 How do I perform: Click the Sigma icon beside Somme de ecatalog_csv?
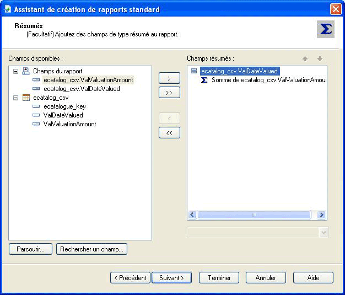pyautogui.click(x=204, y=80)
